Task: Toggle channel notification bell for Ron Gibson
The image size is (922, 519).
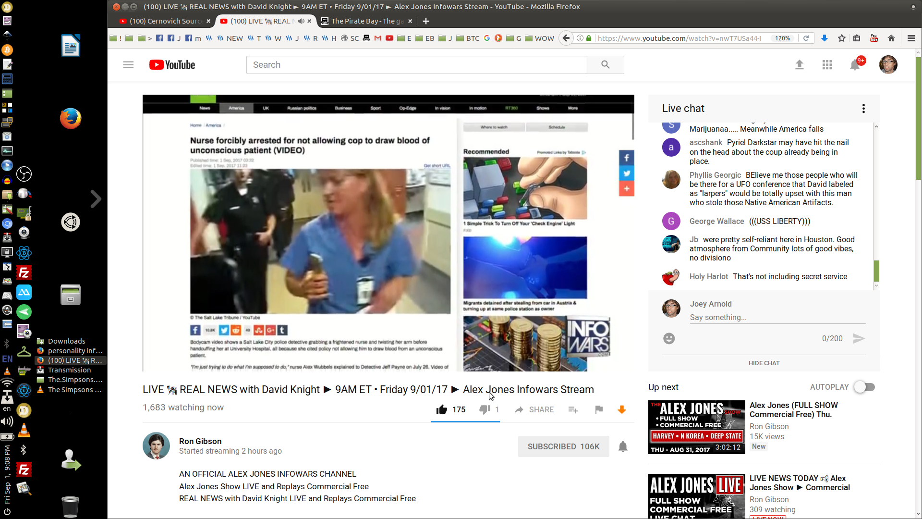Action: point(623,446)
